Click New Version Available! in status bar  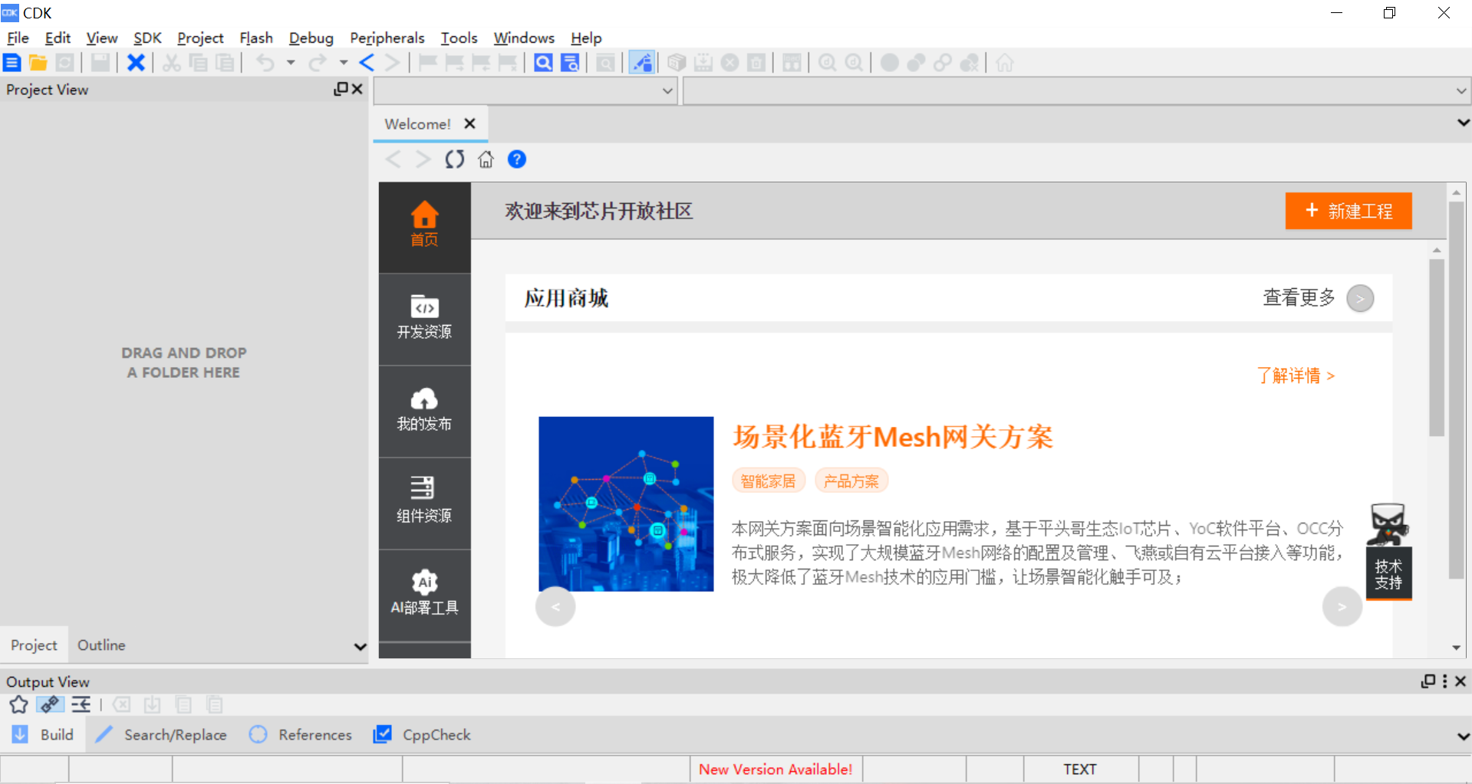click(776, 769)
